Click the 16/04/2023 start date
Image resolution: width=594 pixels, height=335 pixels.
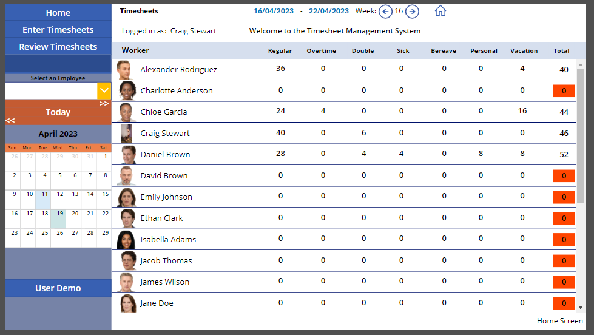pyautogui.click(x=274, y=11)
